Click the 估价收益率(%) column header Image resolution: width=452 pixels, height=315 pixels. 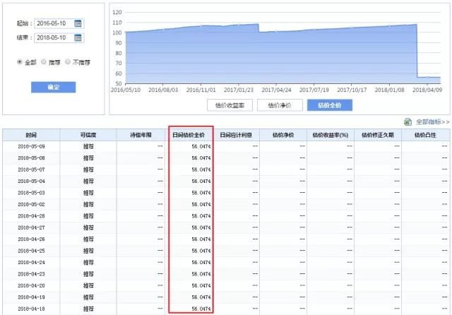pyautogui.click(x=331, y=135)
